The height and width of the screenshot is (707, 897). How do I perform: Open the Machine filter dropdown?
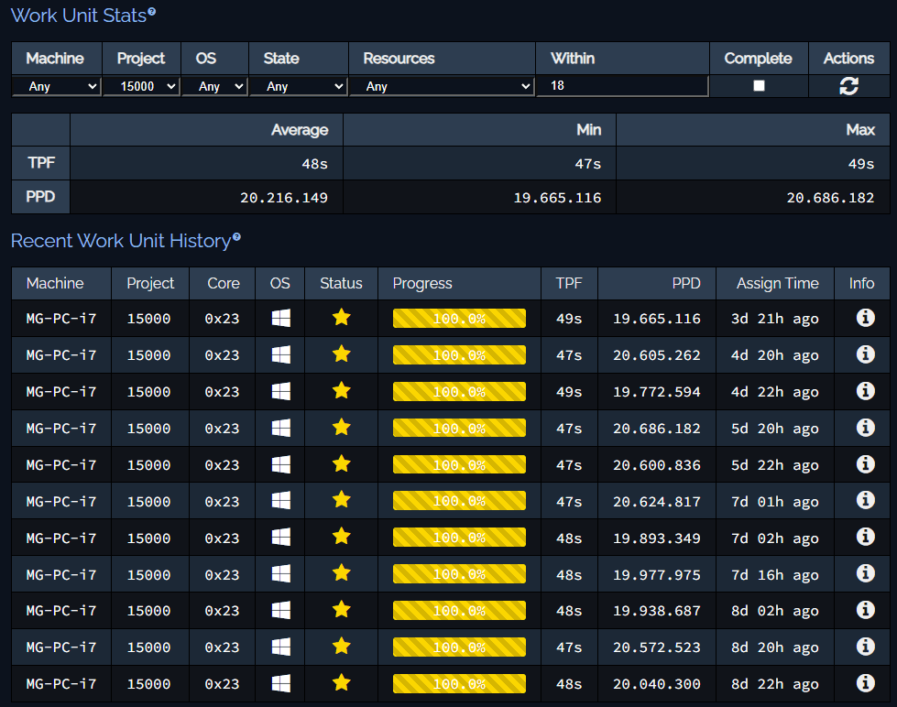tap(57, 86)
